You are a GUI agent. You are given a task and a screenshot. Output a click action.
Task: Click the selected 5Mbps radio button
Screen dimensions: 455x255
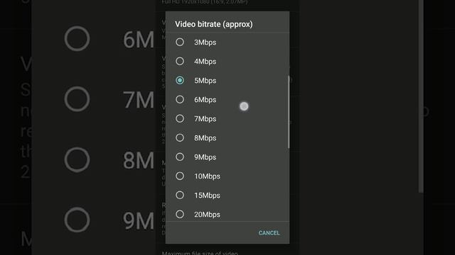(x=180, y=80)
